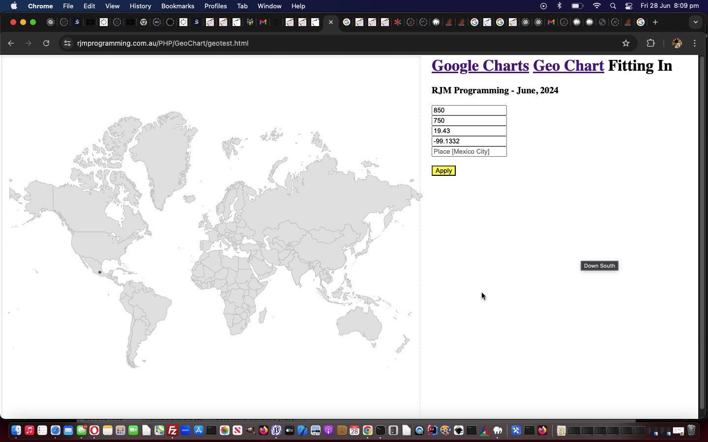
Task: Open Messages from the Dock
Action: coord(82,431)
